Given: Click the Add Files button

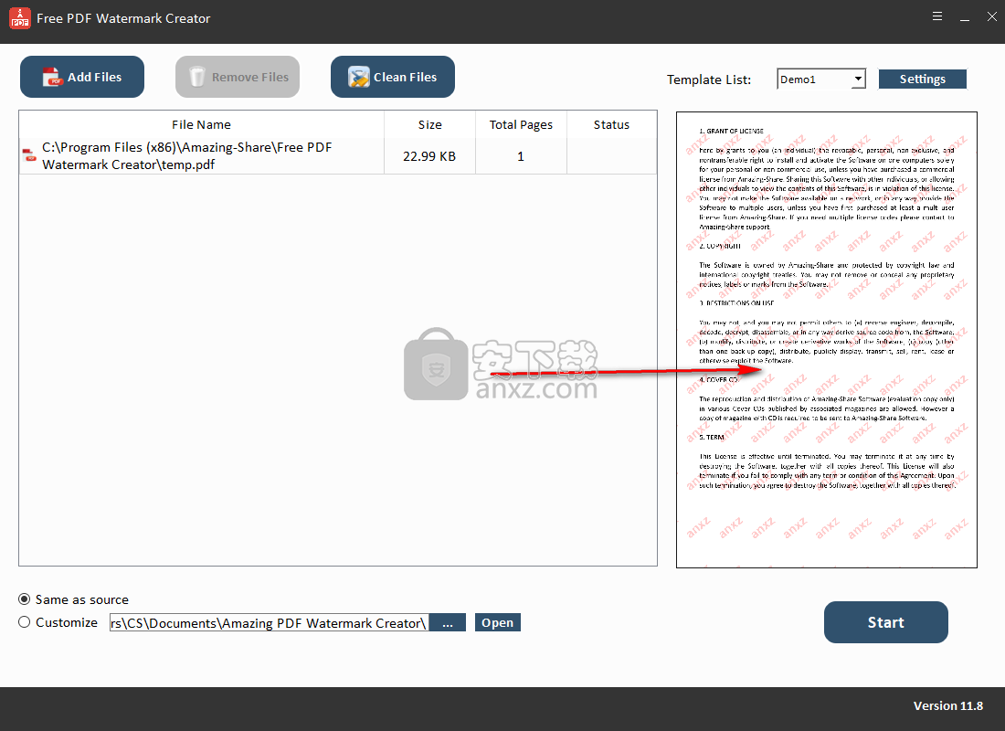Looking at the screenshot, I should click(x=82, y=77).
